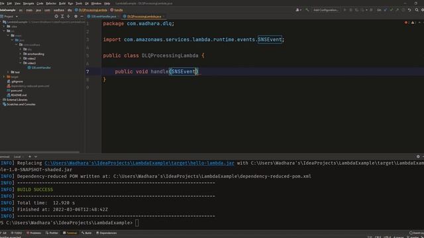Open the Project panel gear options
The height and width of the screenshot is (238, 424).
pos(76,17)
